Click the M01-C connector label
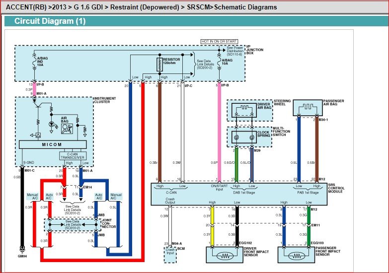 pyautogui.click(x=29, y=171)
